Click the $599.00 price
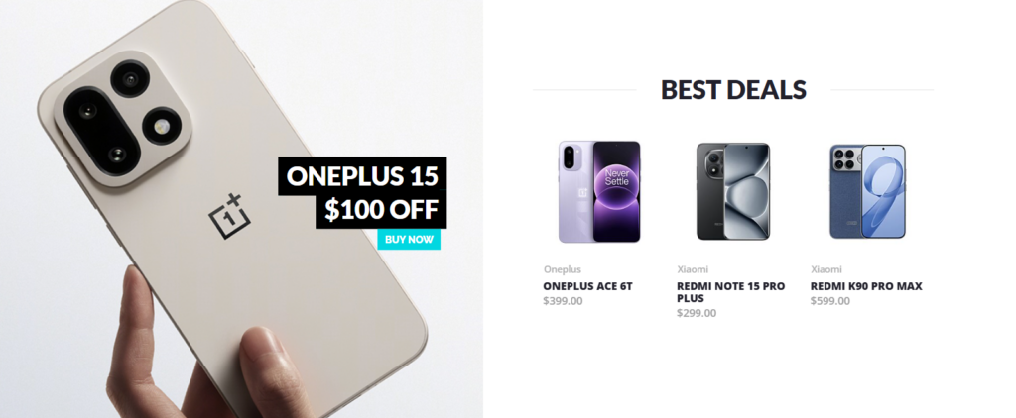Screen dimensions: 1016x418 (830, 301)
